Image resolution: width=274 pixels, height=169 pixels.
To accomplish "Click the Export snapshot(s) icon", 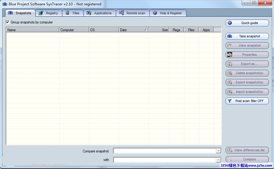I will pyautogui.click(x=230, y=82).
